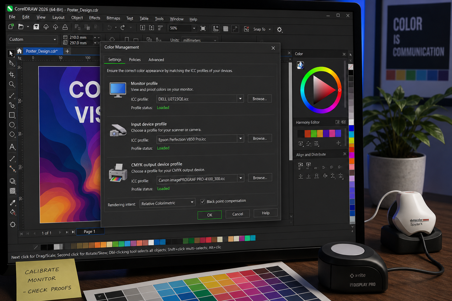
Task: Browse for a CMYK output profile
Action: [260, 178]
